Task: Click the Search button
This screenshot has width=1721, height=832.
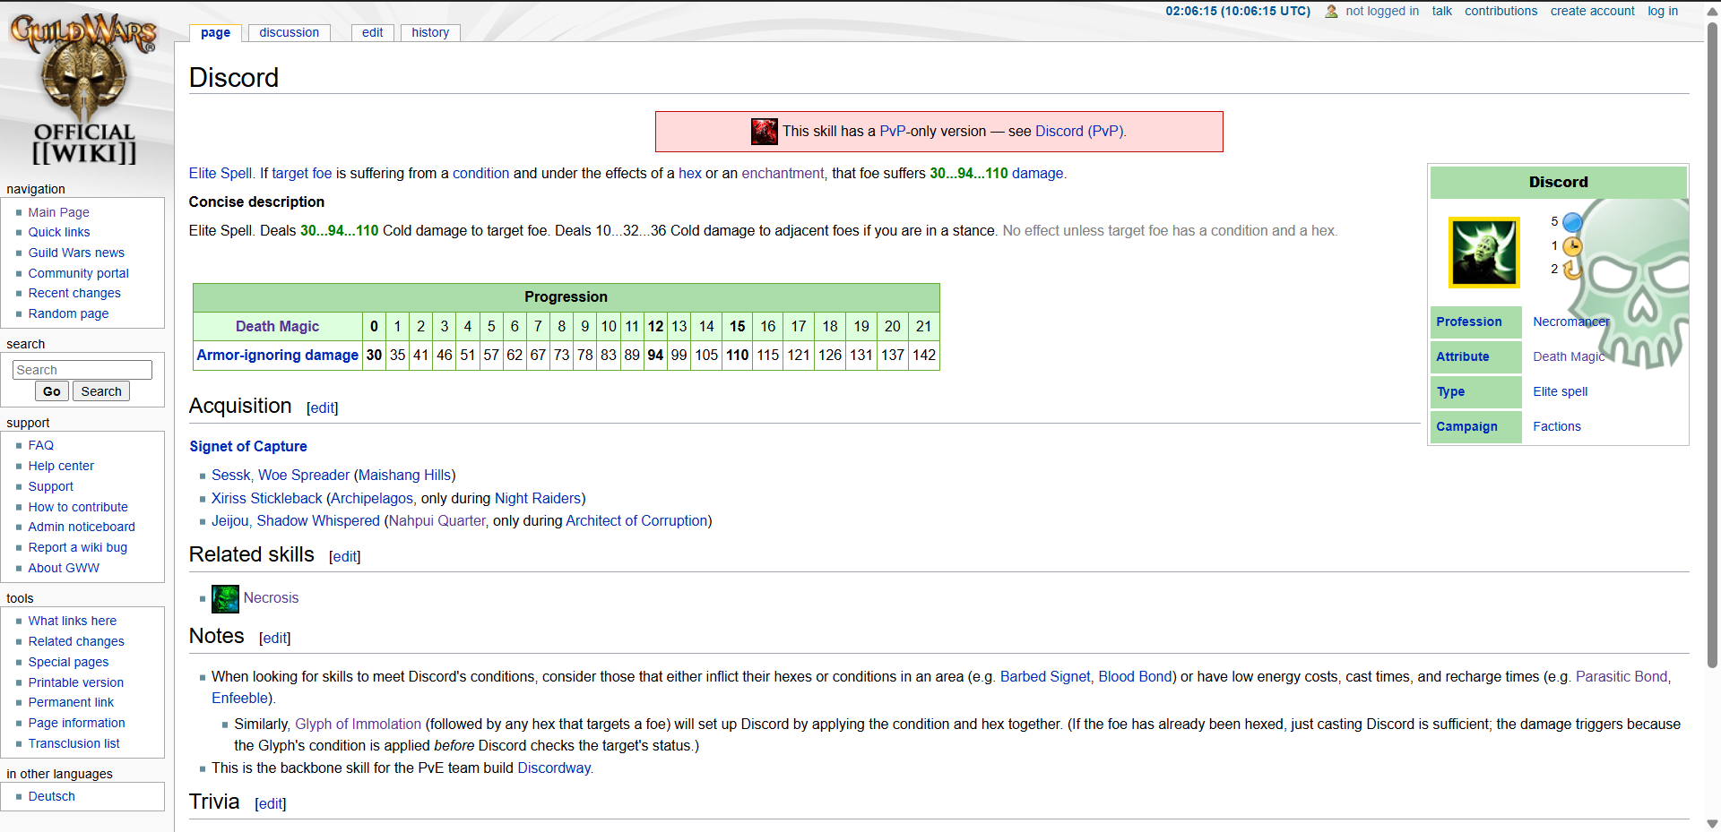Action: (x=101, y=391)
